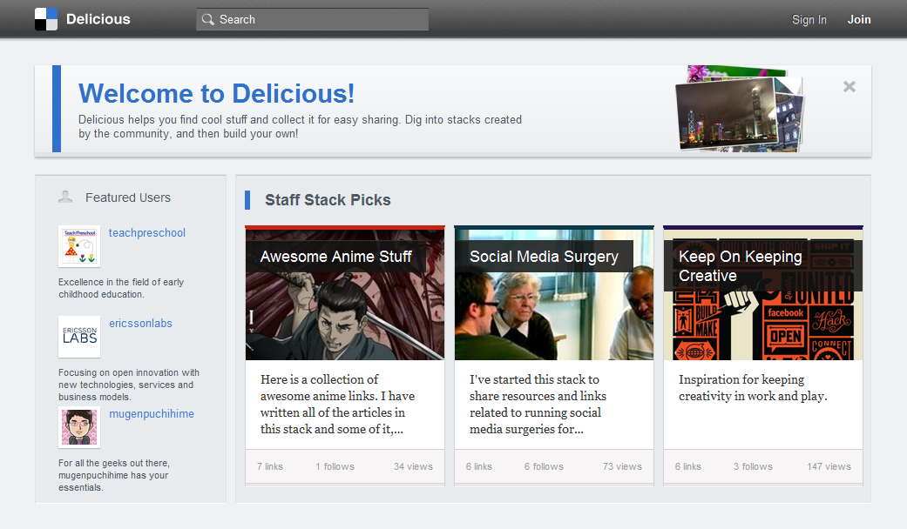The width and height of the screenshot is (907, 529).
Task: Click the Welcome to Delicious! headline
Action: click(216, 94)
